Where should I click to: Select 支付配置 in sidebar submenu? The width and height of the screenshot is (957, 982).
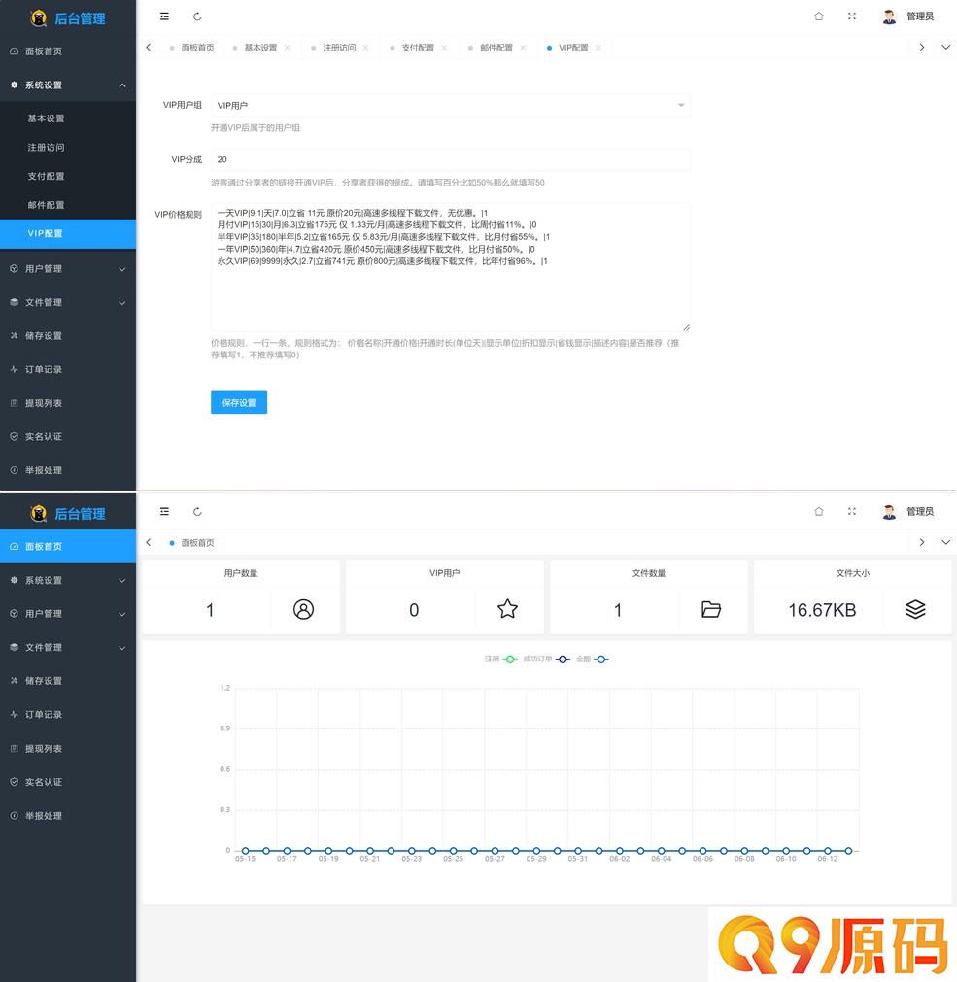[68, 176]
